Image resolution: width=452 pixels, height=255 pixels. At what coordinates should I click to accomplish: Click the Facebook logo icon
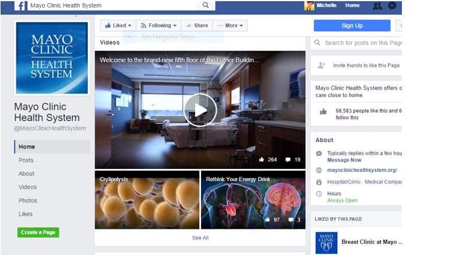(20, 6)
